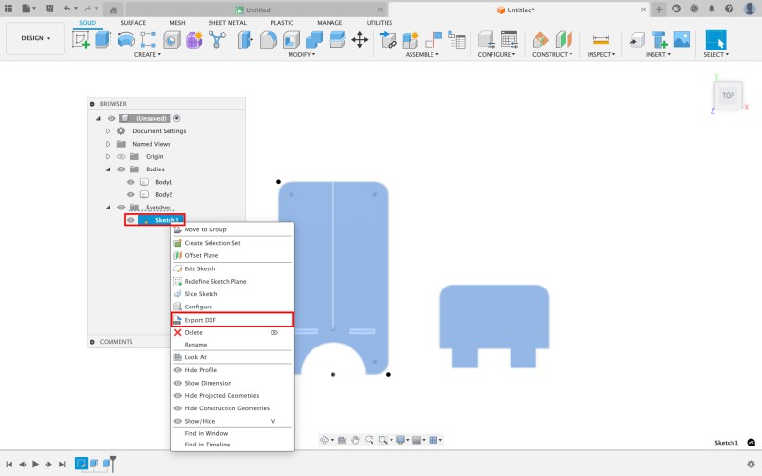Open the INSPECT dropdown label
The height and width of the screenshot is (476, 762).
(x=601, y=55)
